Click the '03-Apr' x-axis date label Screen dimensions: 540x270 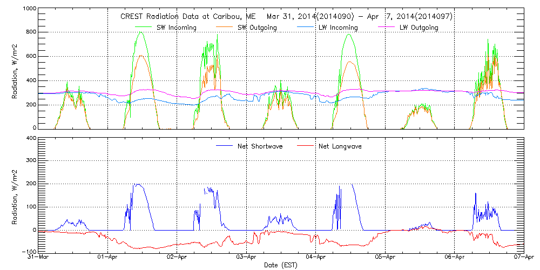pyautogui.click(x=247, y=258)
